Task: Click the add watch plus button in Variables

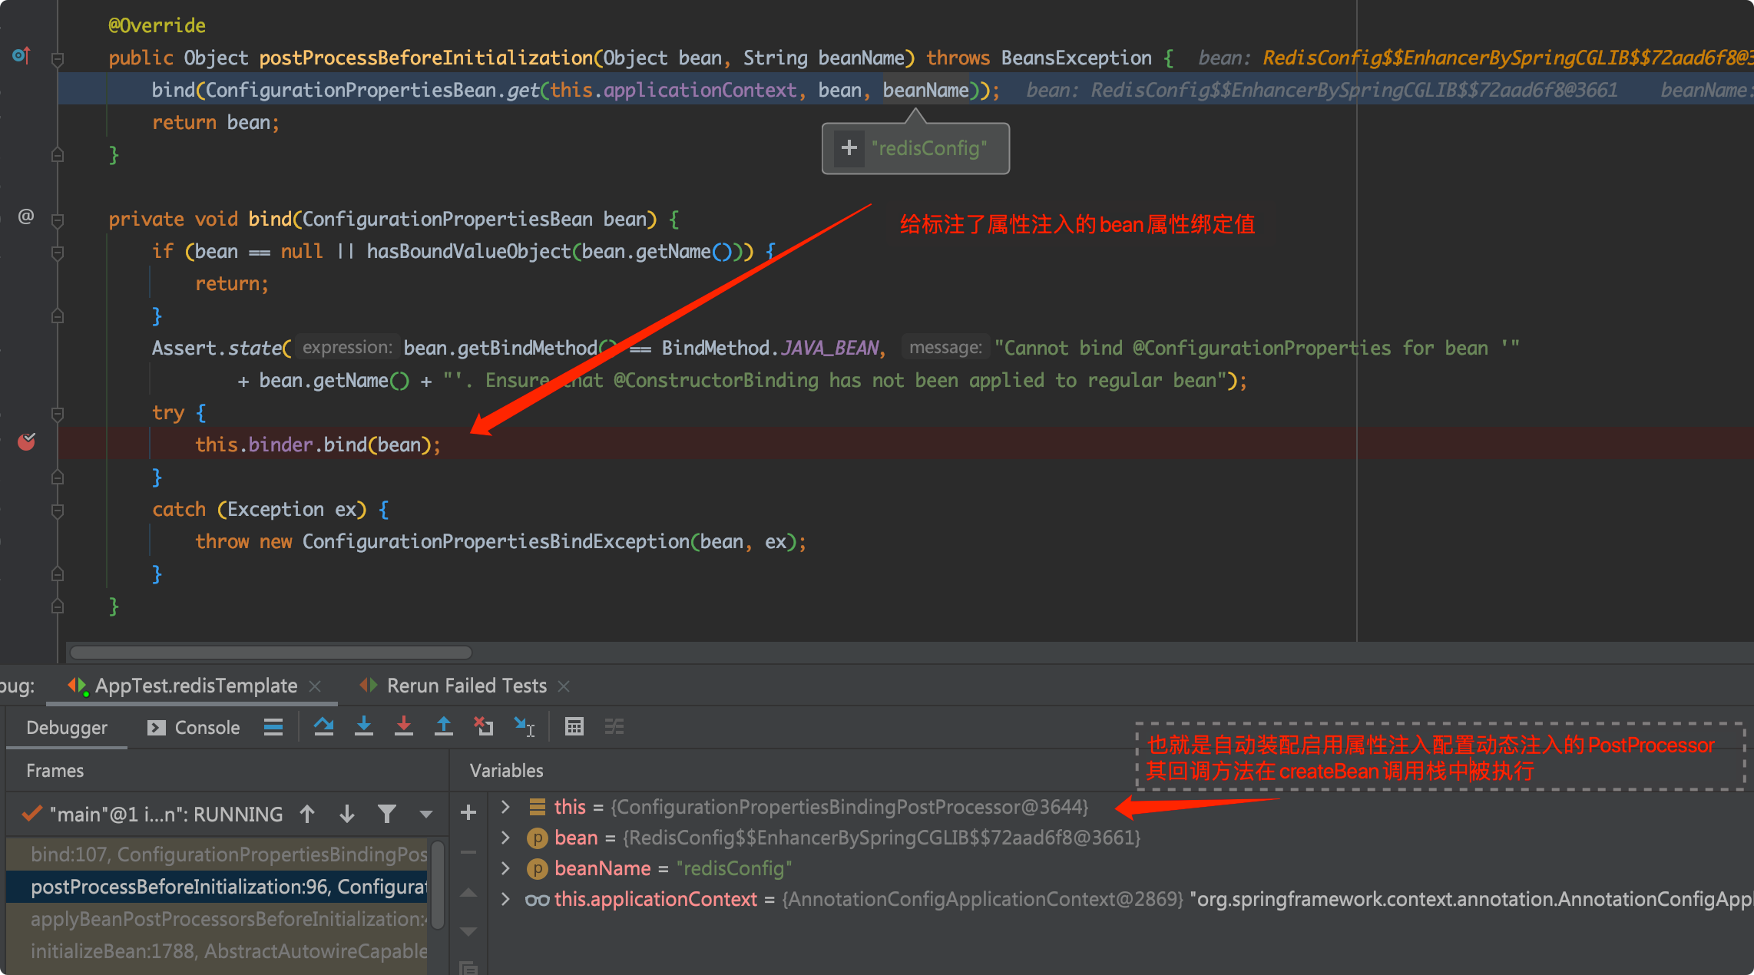Action: [x=468, y=811]
